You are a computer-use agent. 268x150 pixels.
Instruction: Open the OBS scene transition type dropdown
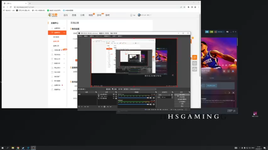click(x=164, y=95)
